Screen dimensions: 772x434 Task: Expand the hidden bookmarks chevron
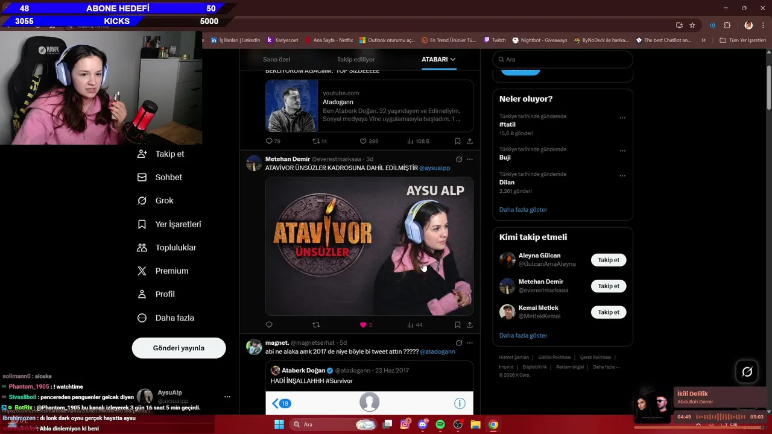pos(703,40)
